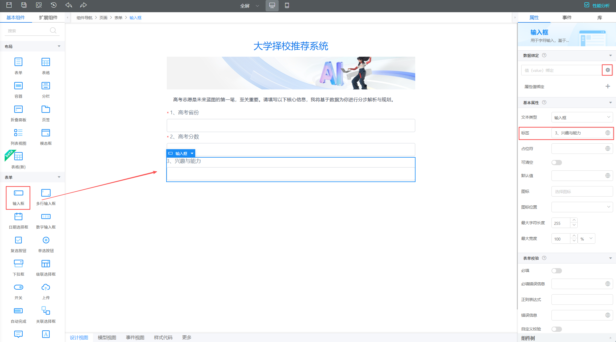
Task: Select the 级联选择框 component icon
Action: tap(46, 264)
